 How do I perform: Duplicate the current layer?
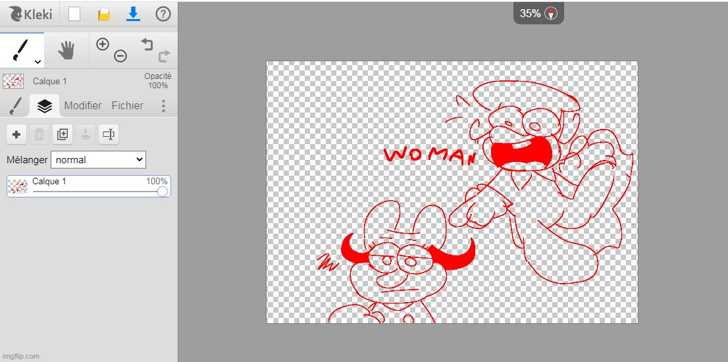(63, 134)
